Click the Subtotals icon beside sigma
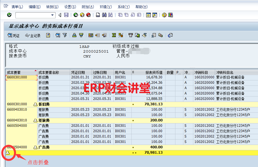This screenshot has width=258, height=167. coord(121,35)
